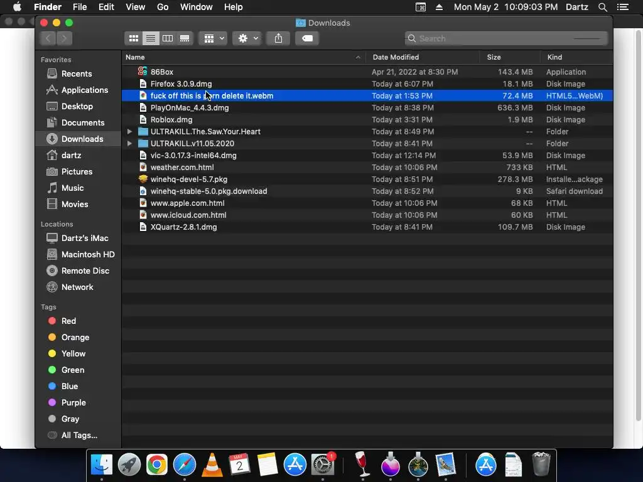Select vlc-3.0.17.3-intel64.dmg file
643x482 pixels.
click(x=367, y=156)
